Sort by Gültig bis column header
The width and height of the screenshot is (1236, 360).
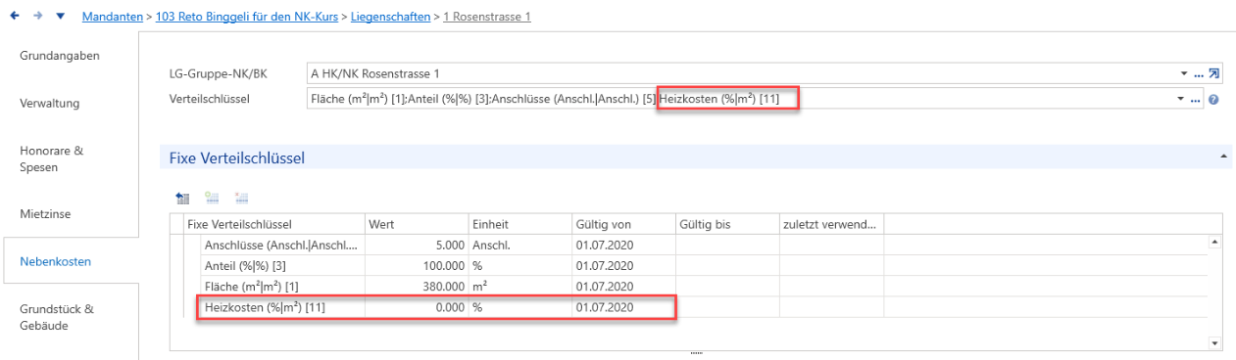tap(727, 224)
